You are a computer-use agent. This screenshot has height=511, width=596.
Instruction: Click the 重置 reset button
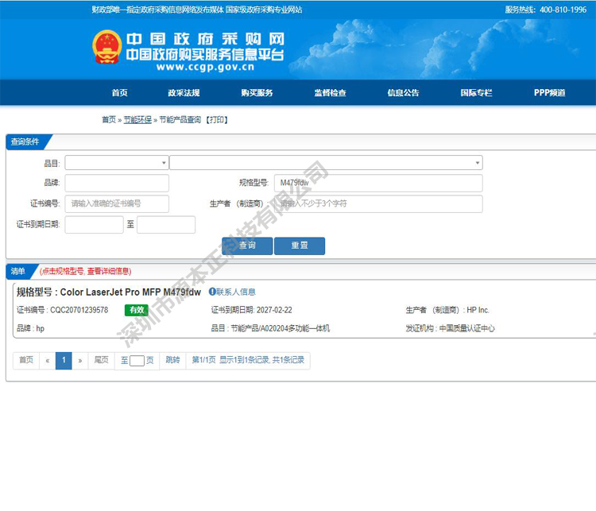click(300, 246)
